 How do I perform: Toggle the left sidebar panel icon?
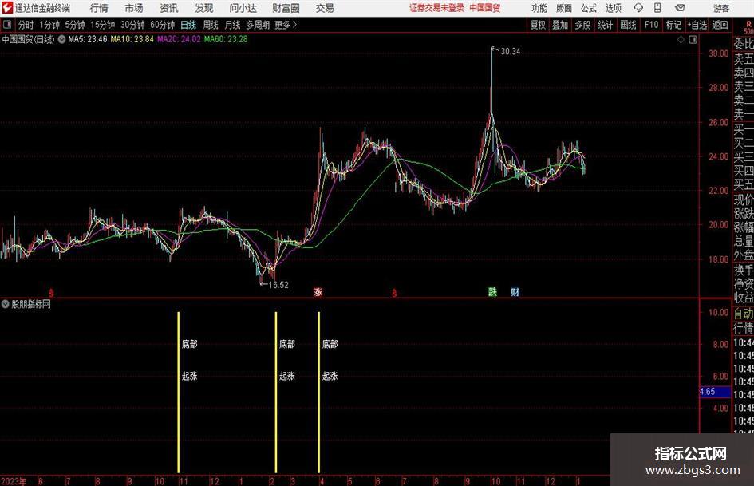(6, 25)
